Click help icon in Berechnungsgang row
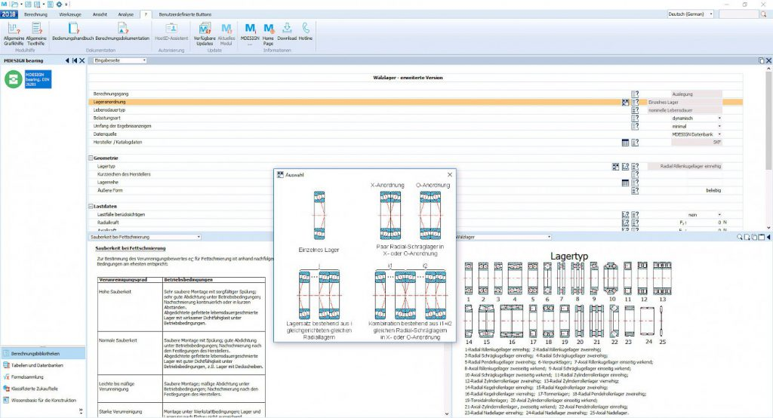 point(635,94)
